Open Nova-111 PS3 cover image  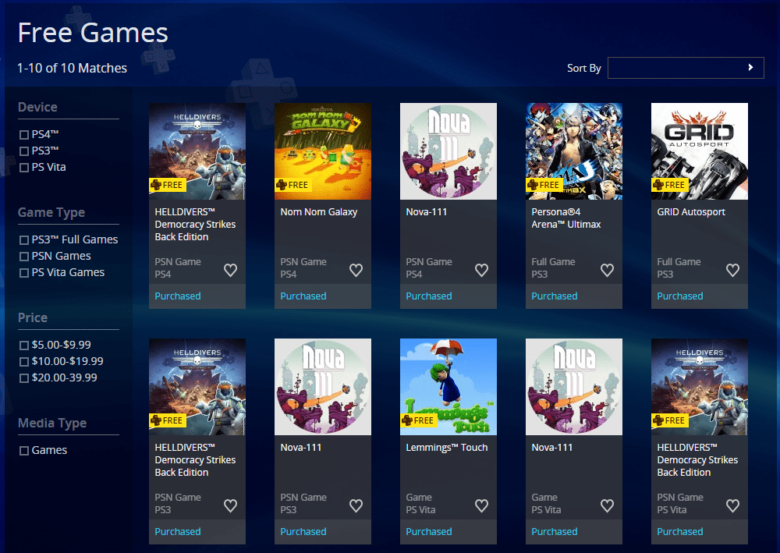[323, 387]
